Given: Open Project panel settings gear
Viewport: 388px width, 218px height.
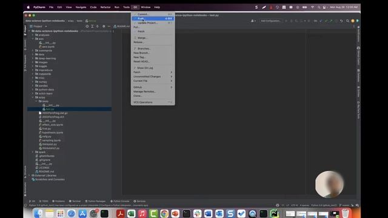Looking at the screenshot, I should [104, 26].
